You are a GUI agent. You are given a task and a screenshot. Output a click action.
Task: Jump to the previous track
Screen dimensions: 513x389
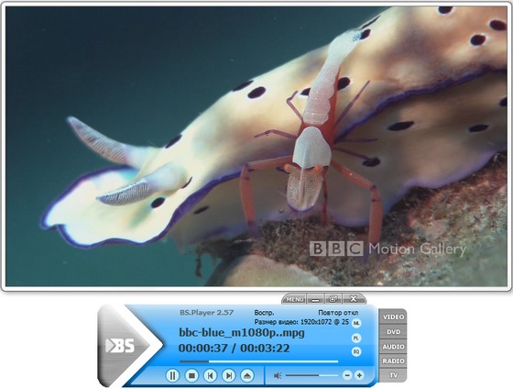[210, 375]
